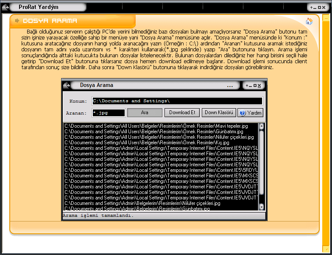Open the Down Klasörü folder button
The height and width of the screenshot is (255, 332).
point(219,112)
